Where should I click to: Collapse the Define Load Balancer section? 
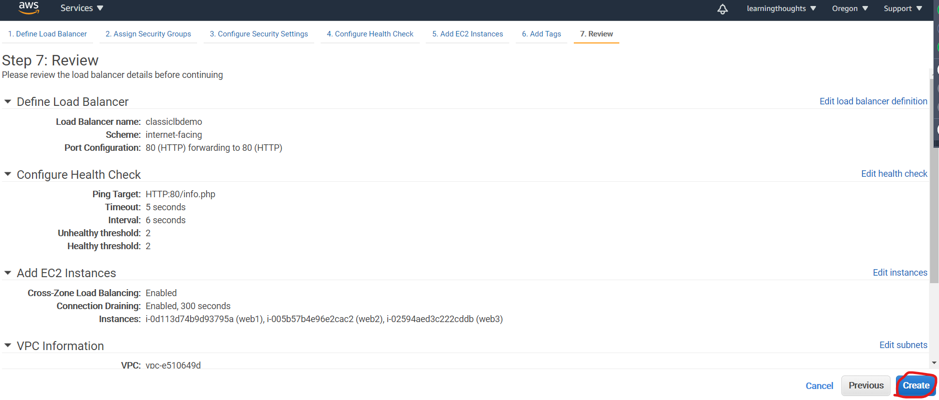coord(8,102)
